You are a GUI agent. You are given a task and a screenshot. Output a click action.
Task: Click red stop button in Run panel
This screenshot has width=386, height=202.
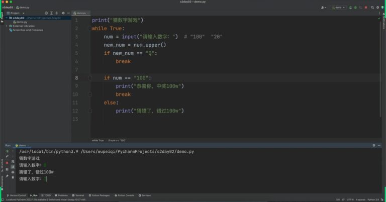coord(7,163)
